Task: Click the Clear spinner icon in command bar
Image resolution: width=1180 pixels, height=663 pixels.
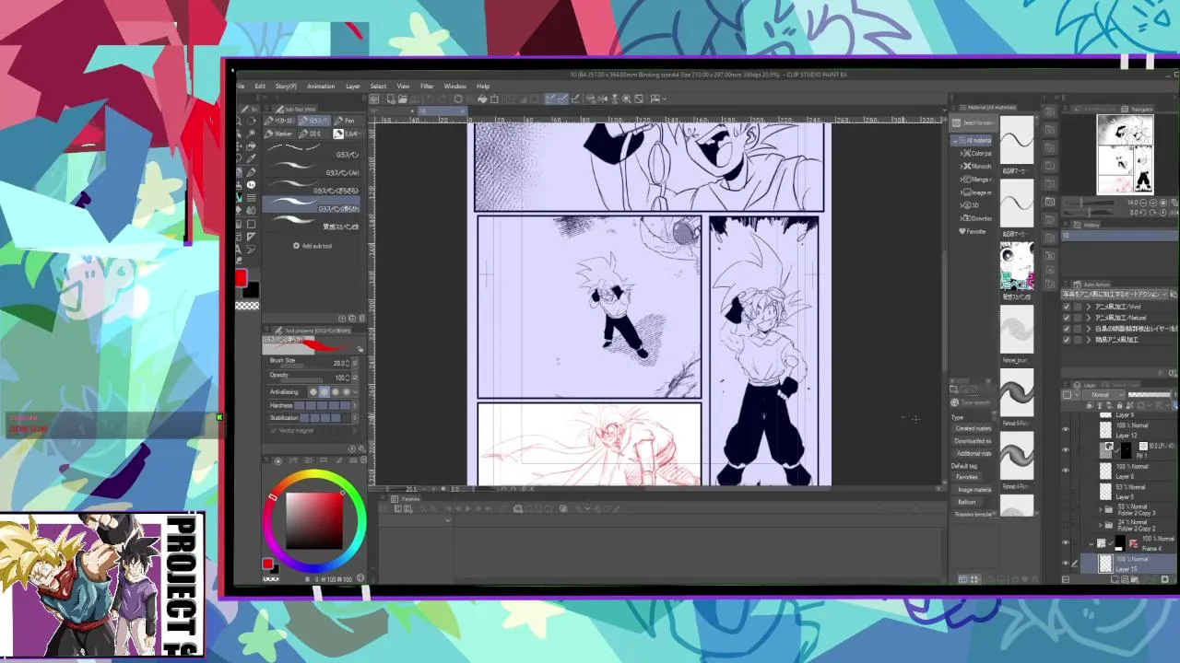Action: (x=456, y=99)
